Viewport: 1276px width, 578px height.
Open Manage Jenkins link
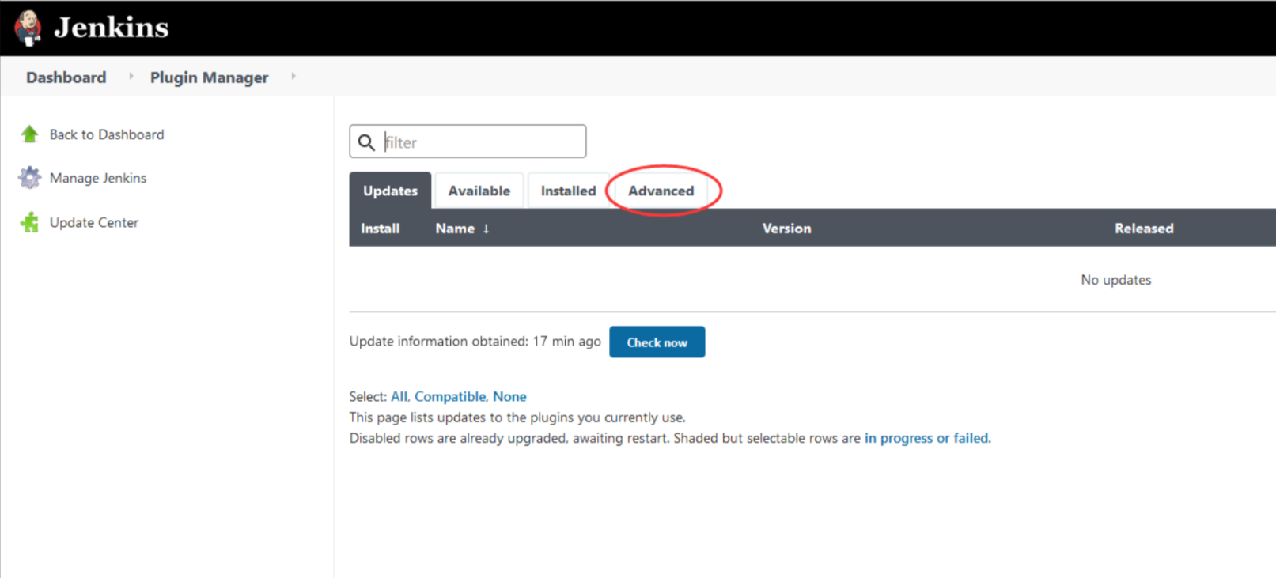98,178
